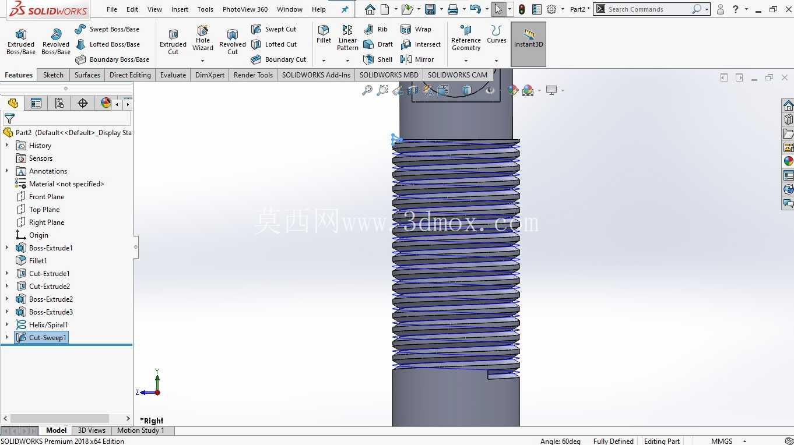
Task: Switch to the Motion Study 1 tab
Action: click(140, 430)
